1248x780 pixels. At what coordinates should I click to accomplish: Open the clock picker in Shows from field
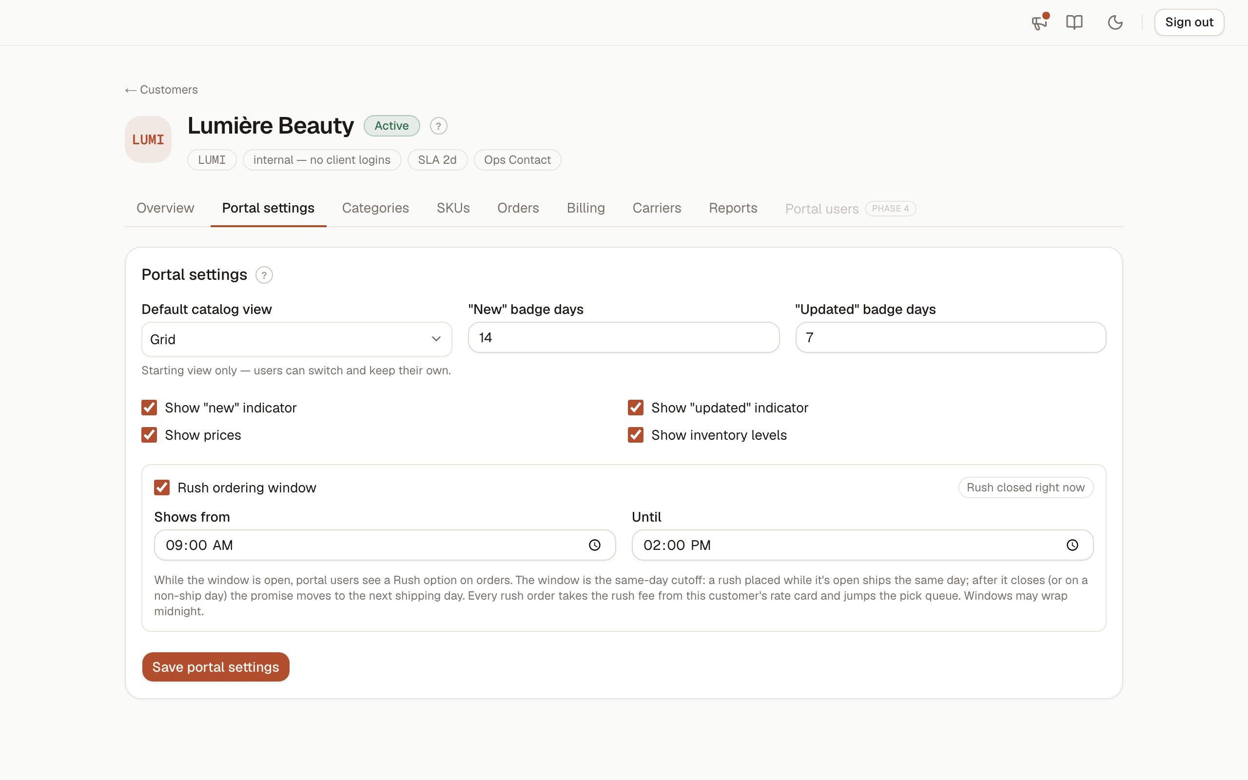(x=595, y=545)
